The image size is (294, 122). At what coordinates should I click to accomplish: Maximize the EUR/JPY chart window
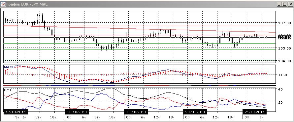[x=285, y=4]
